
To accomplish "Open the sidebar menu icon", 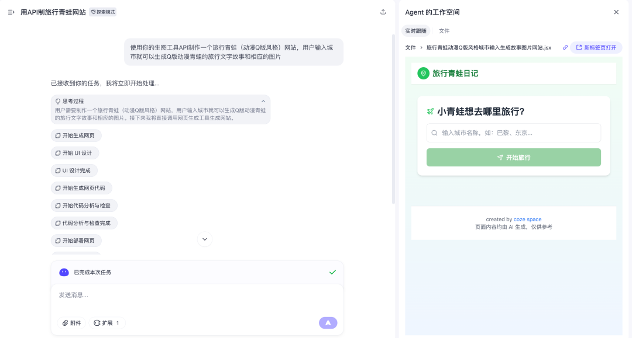I will point(11,12).
